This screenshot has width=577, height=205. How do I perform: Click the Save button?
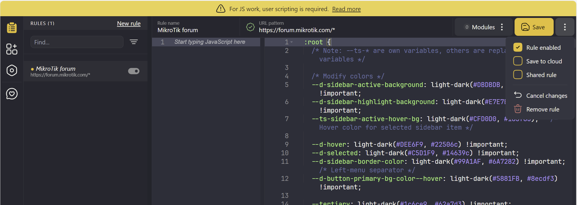click(x=534, y=27)
